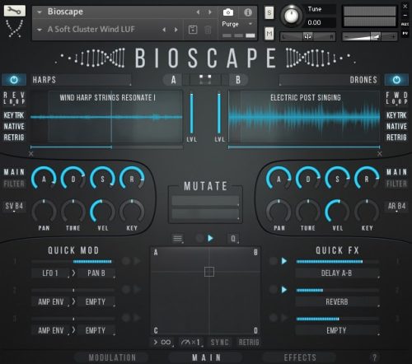The image size is (412, 364).
Task: Close layer A with the X icon
Action: coord(31,154)
